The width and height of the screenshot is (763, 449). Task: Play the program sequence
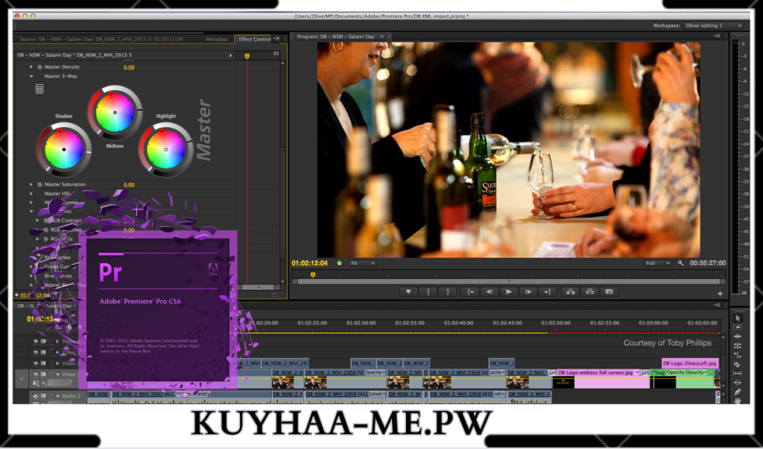point(508,292)
